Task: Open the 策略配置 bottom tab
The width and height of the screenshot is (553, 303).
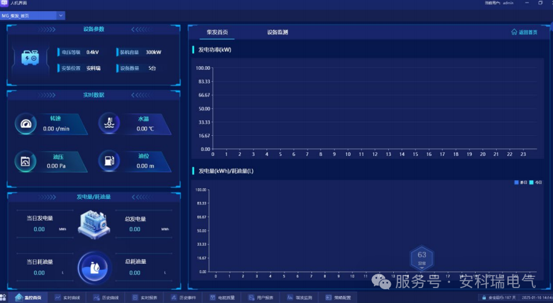Action: (338, 298)
